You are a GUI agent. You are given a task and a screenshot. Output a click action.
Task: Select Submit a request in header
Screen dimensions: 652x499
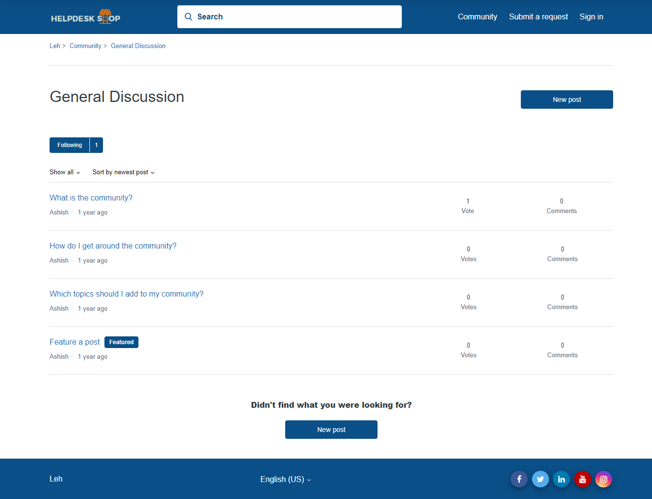pos(538,17)
